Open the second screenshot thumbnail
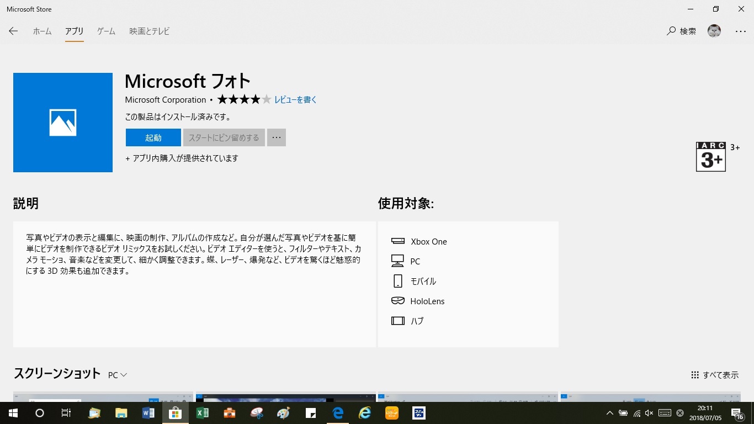The height and width of the screenshot is (424, 754). click(286, 397)
